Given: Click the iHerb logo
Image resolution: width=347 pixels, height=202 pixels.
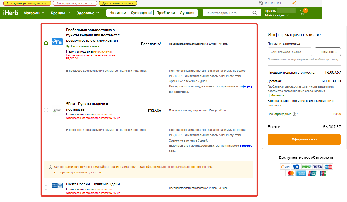Looking at the screenshot, I should coord(10,13).
